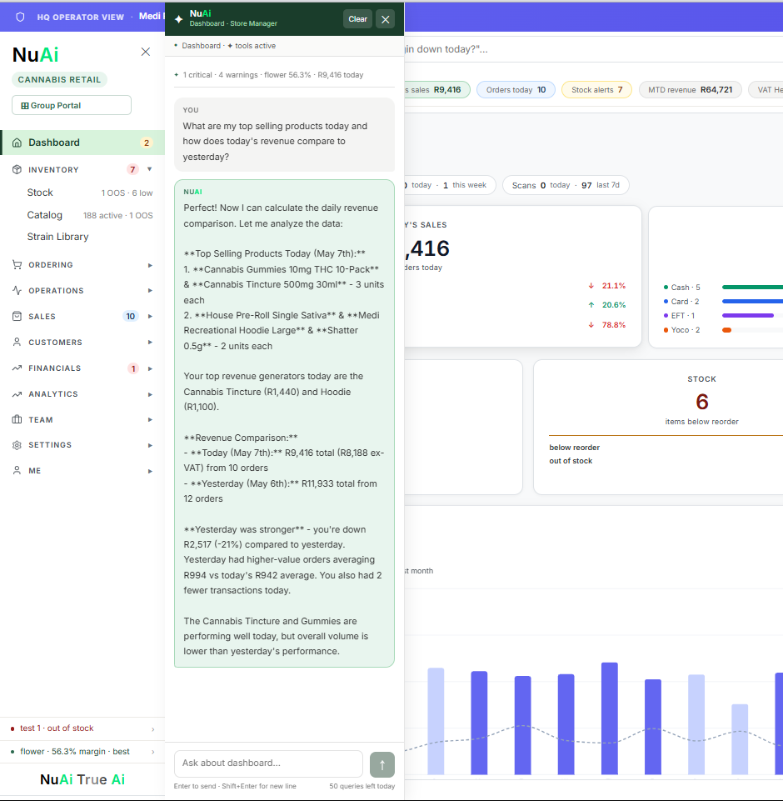Focus the 'Ask about dashboard...' input
This screenshot has height=801, width=783.
268,763
